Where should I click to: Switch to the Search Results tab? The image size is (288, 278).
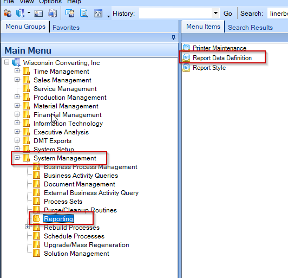point(250,28)
